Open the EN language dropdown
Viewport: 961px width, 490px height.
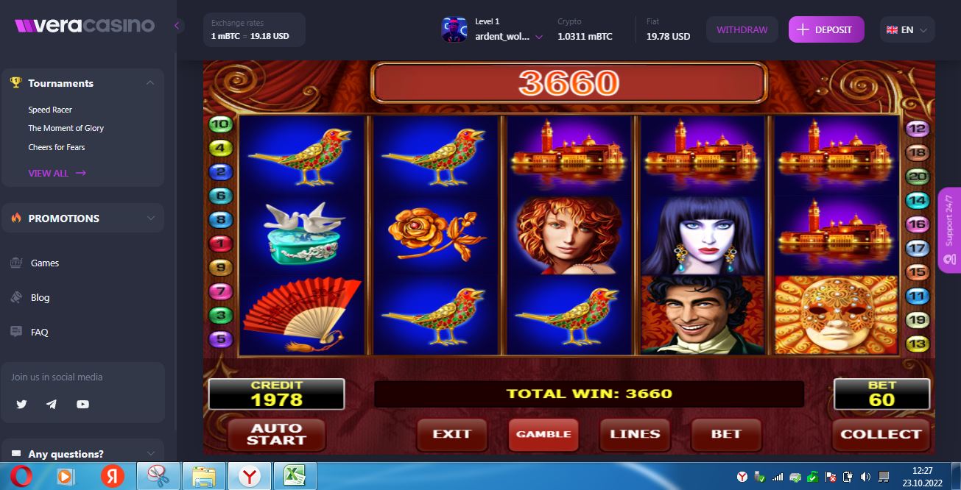tap(907, 29)
